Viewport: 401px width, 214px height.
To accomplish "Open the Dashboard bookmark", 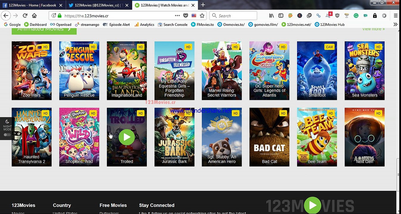I will pyautogui.click(x=35, y=24).
